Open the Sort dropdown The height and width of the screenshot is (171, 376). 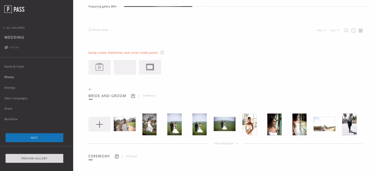(335, 30)
